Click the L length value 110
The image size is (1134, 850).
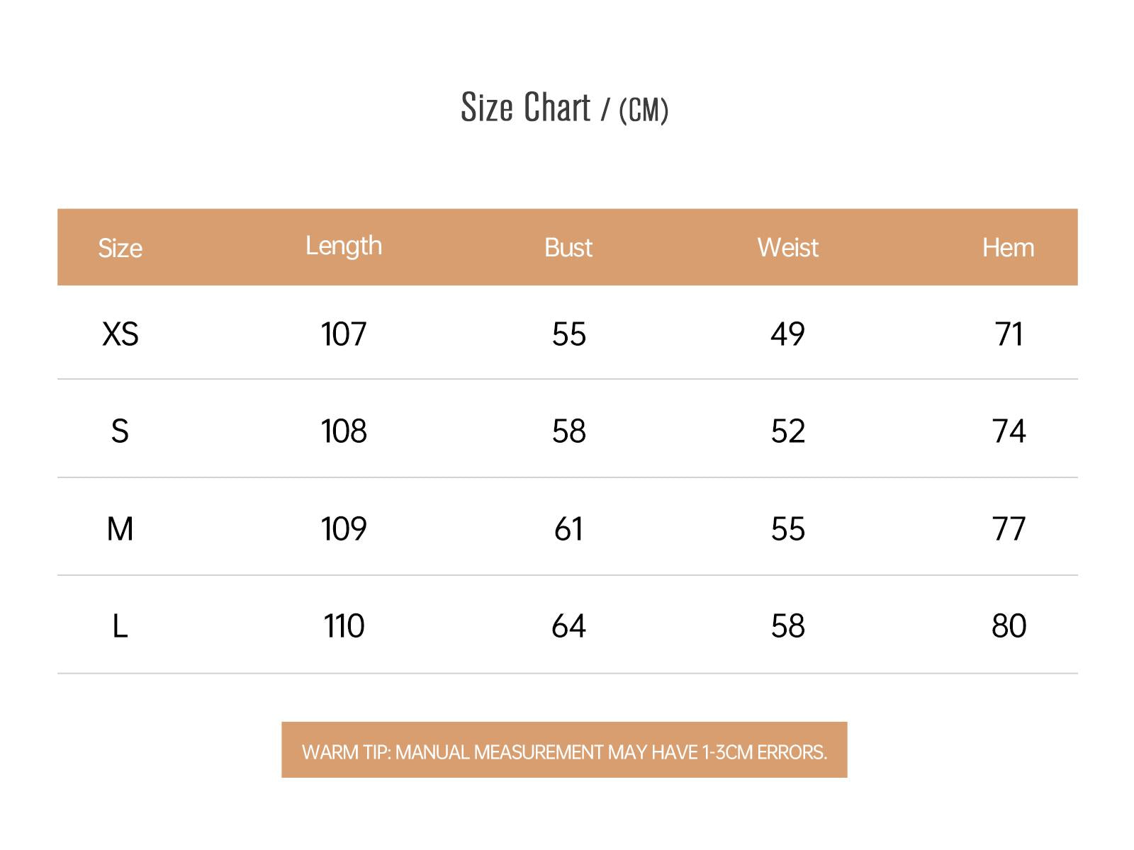click(344, 626)
